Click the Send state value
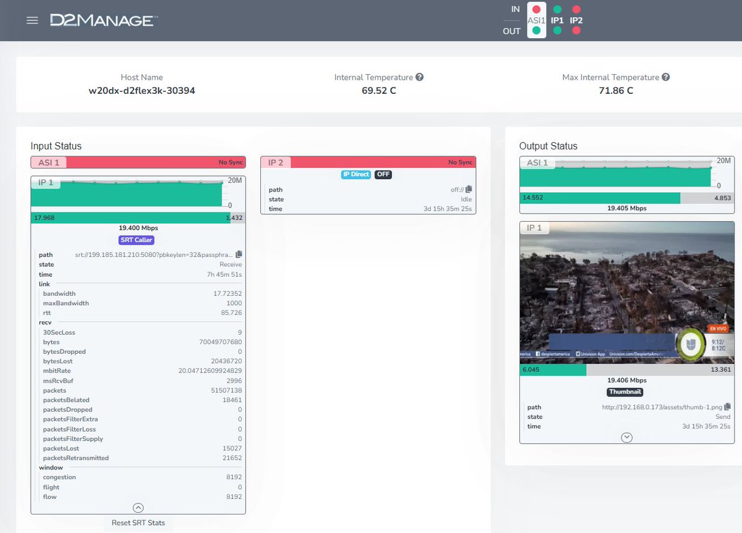 click(x=723, y=417)
